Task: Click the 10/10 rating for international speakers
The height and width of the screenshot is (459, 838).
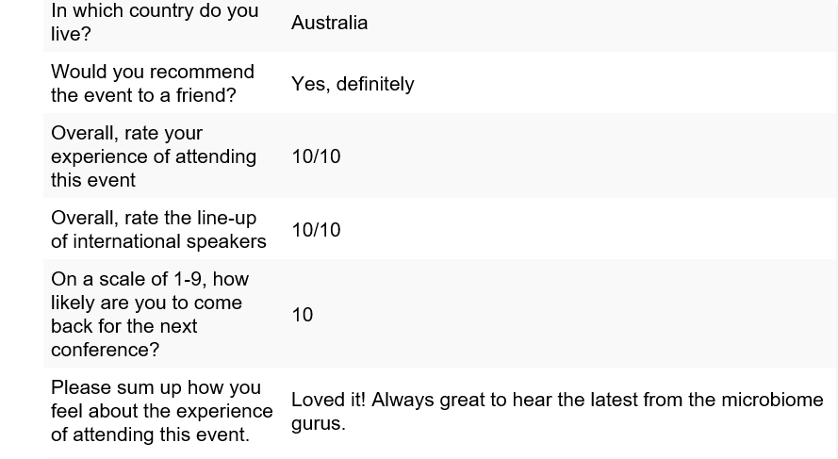Action: pos(316,230)
